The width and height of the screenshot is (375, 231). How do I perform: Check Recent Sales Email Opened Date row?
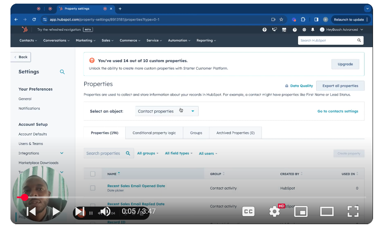tap(93, 188)
